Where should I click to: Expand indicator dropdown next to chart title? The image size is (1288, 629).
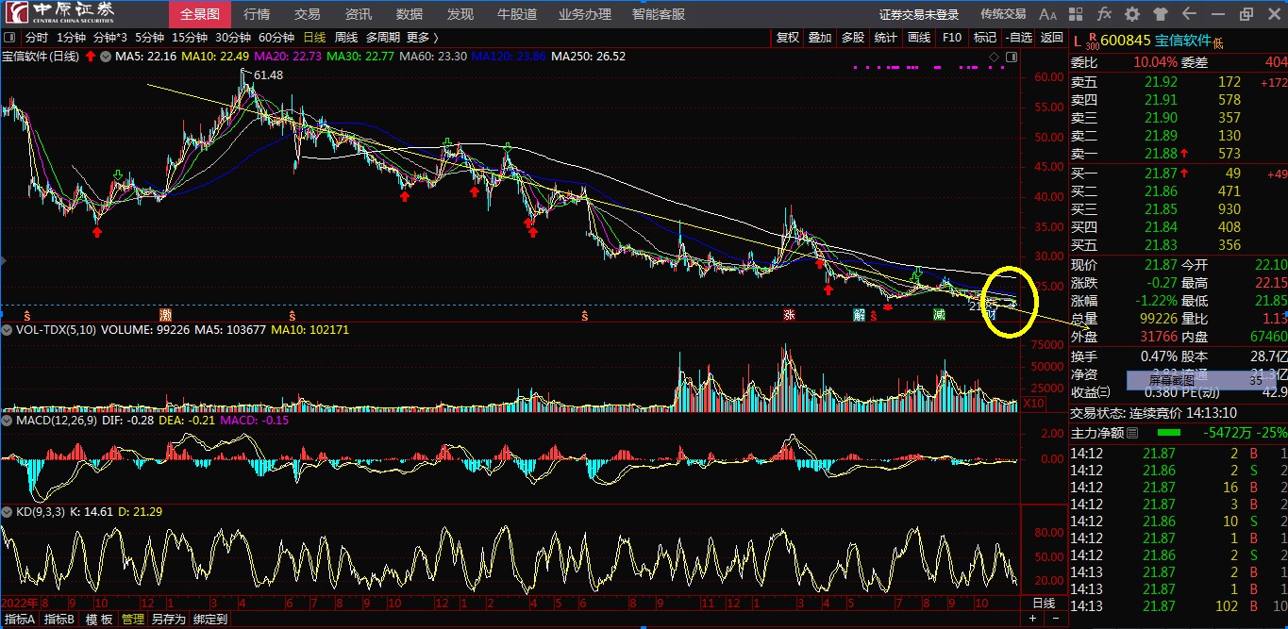click(x=105, y=57)
